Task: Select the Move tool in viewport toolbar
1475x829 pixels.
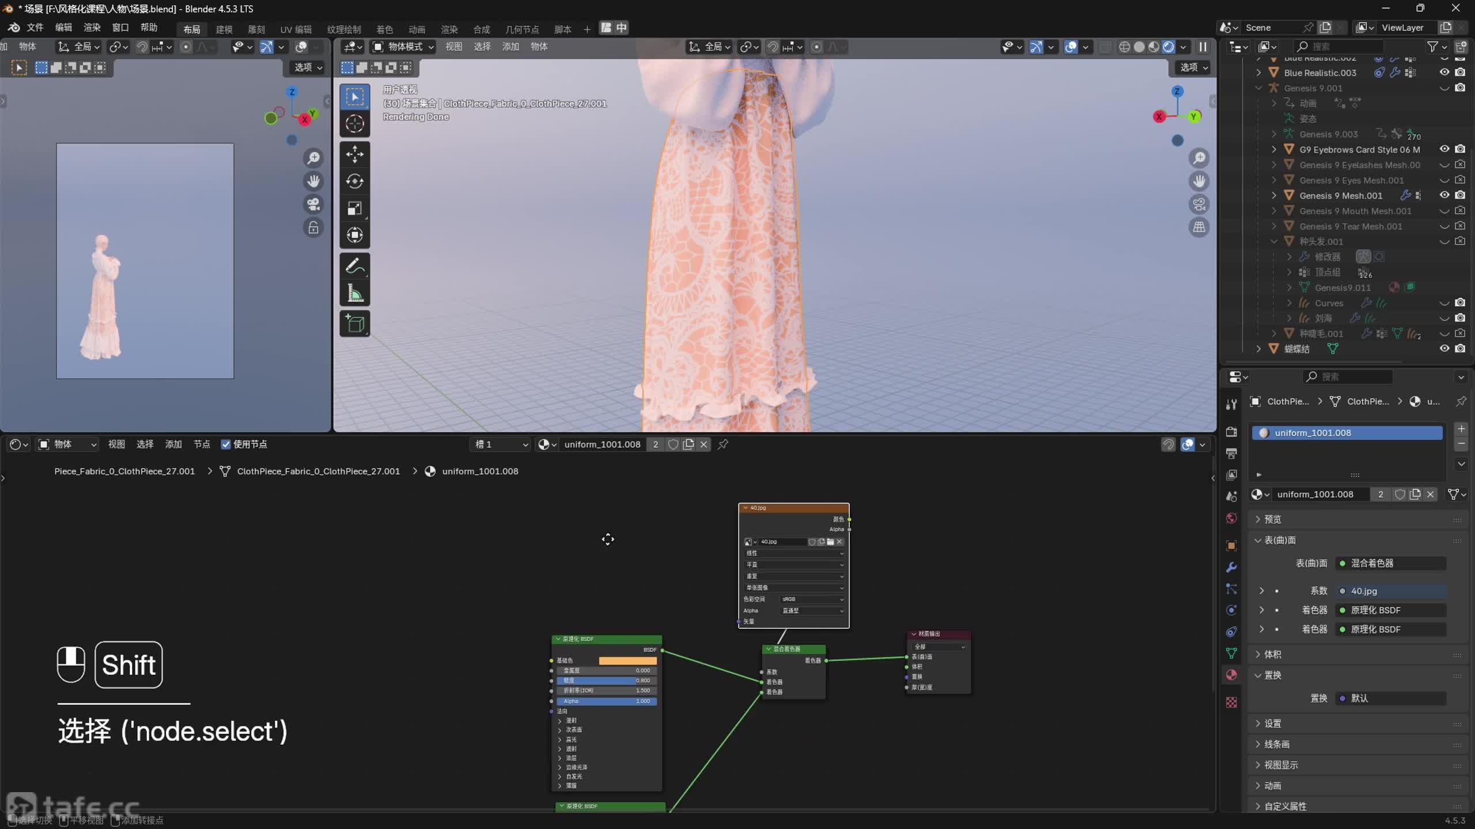Action: pos(354,154)
